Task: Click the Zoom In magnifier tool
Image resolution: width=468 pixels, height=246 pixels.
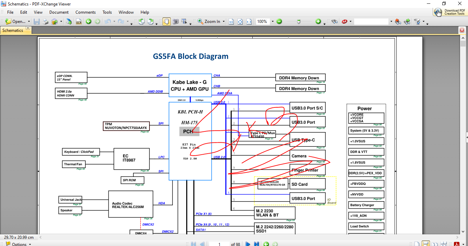Action: point(209,21)
